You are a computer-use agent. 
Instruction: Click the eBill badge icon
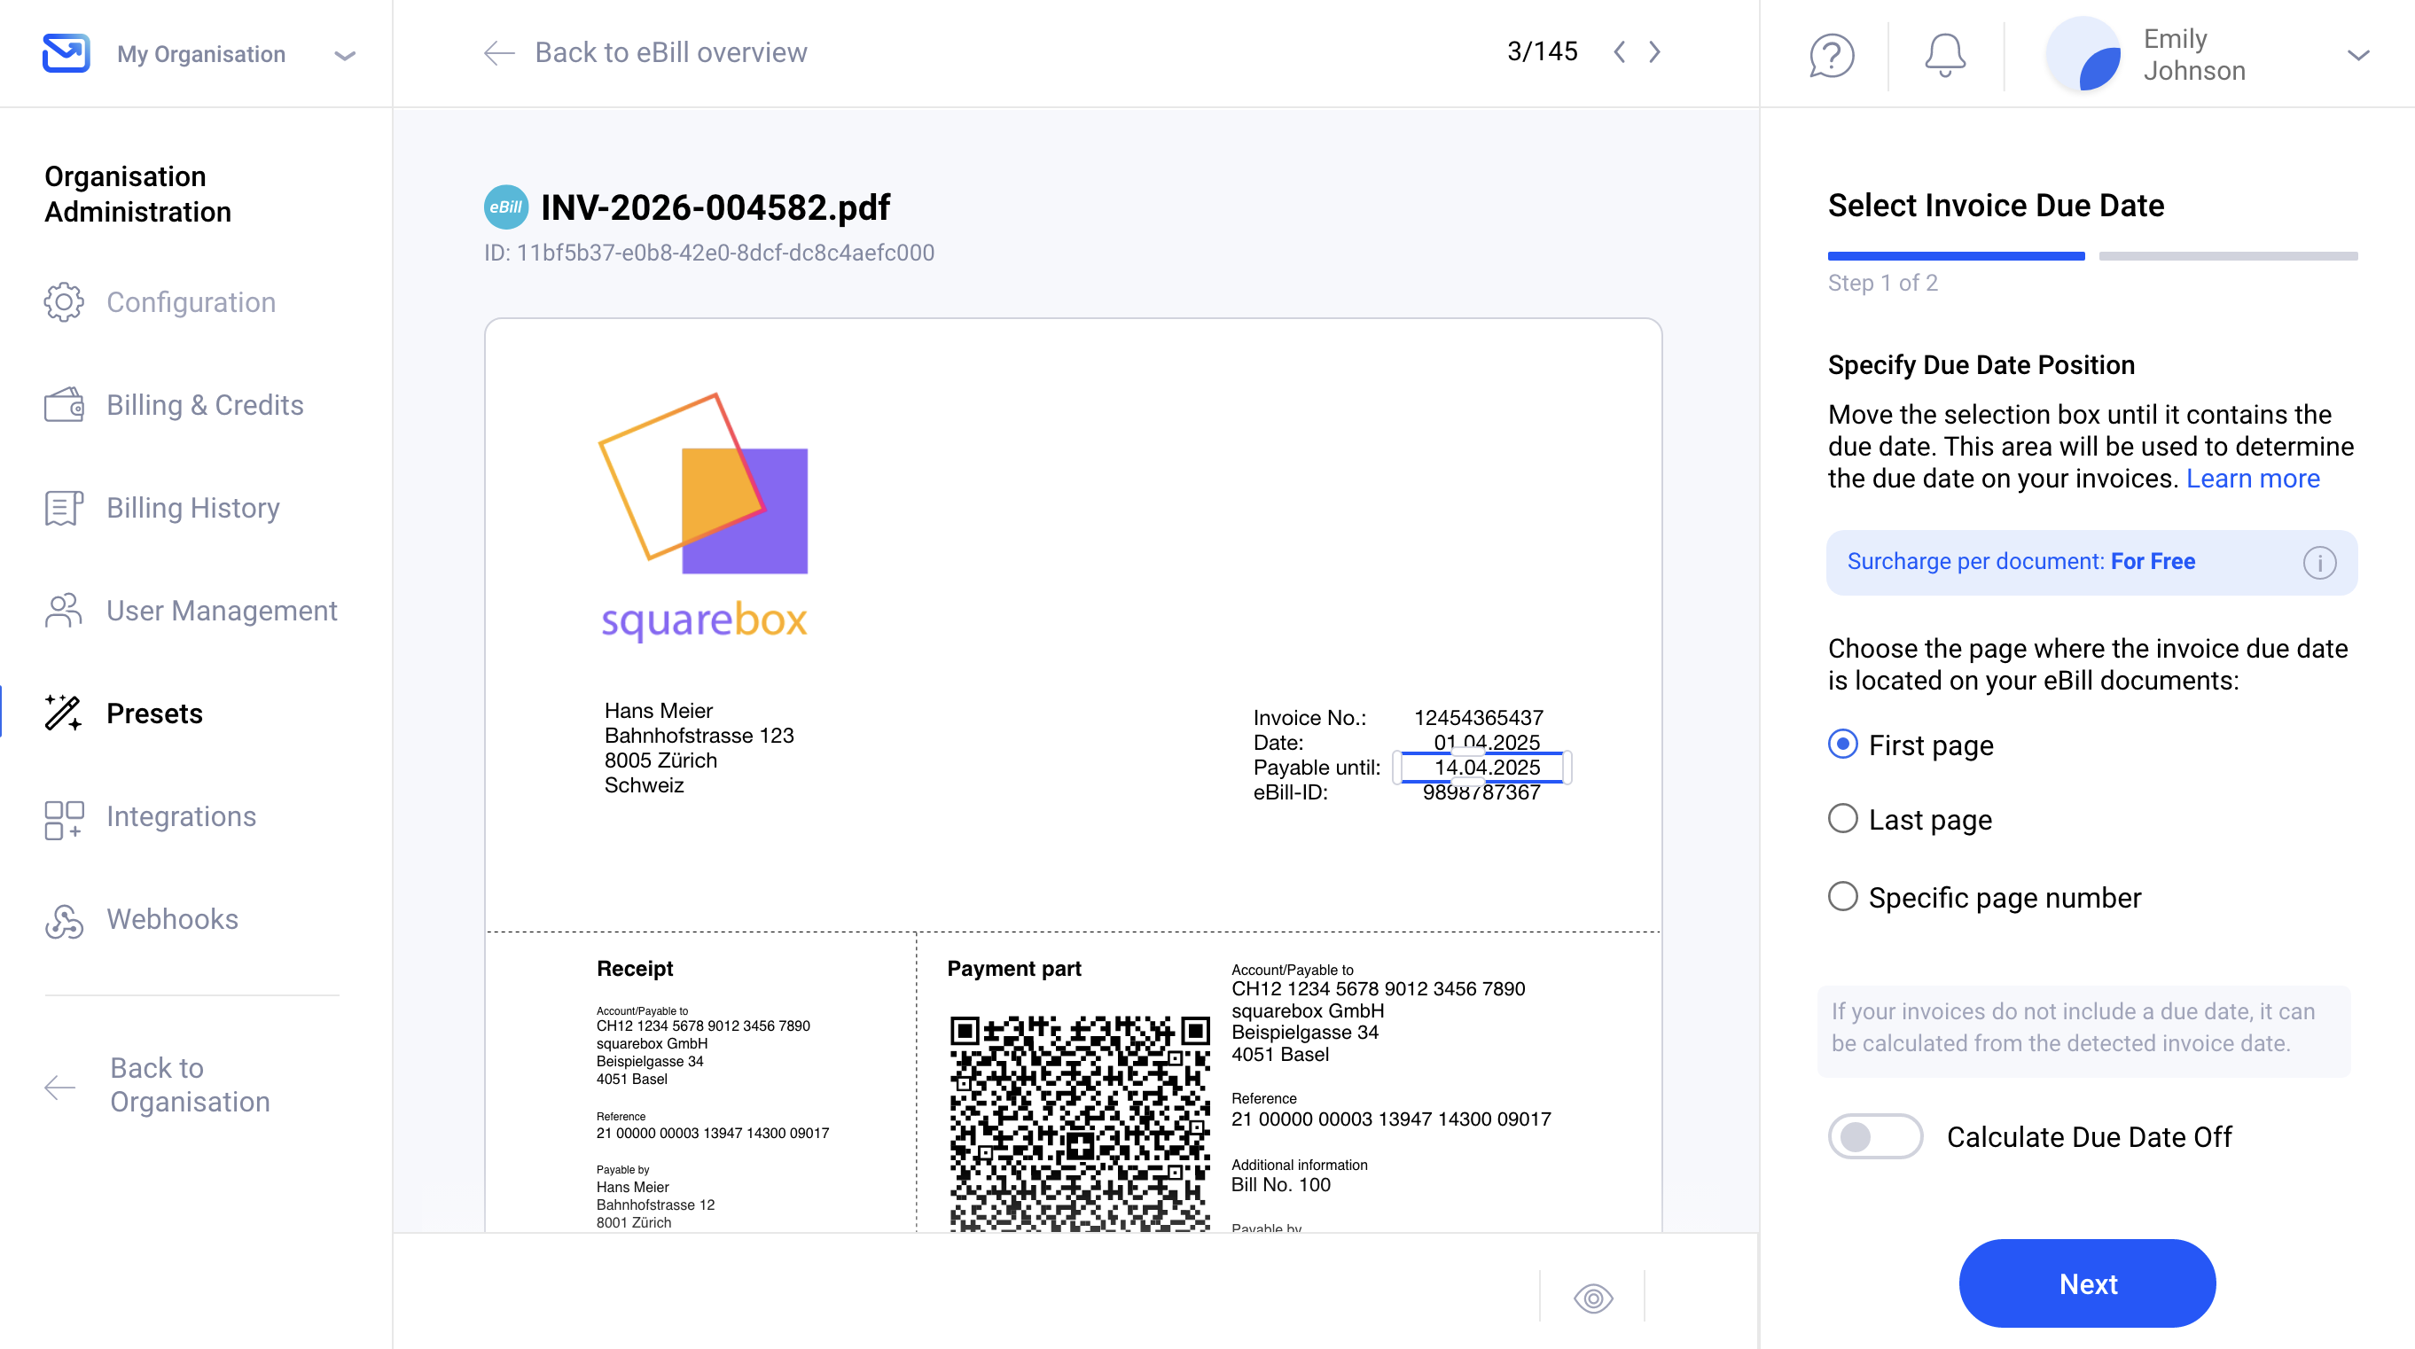click(x=505, y=207)
